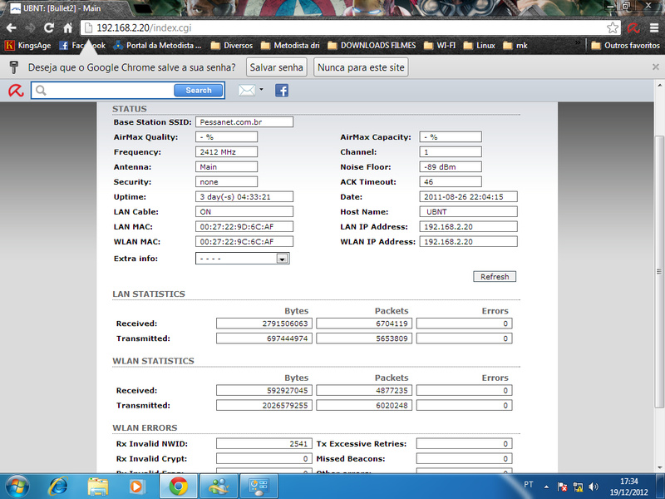Reload the current page
Image resolution: width=665 pixels, height=499 pixels.
pos(49,28)
